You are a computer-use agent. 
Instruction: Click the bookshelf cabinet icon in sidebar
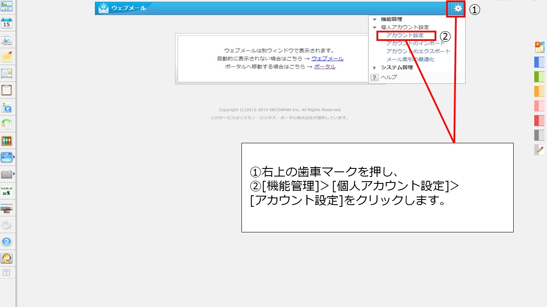(7, 141)
